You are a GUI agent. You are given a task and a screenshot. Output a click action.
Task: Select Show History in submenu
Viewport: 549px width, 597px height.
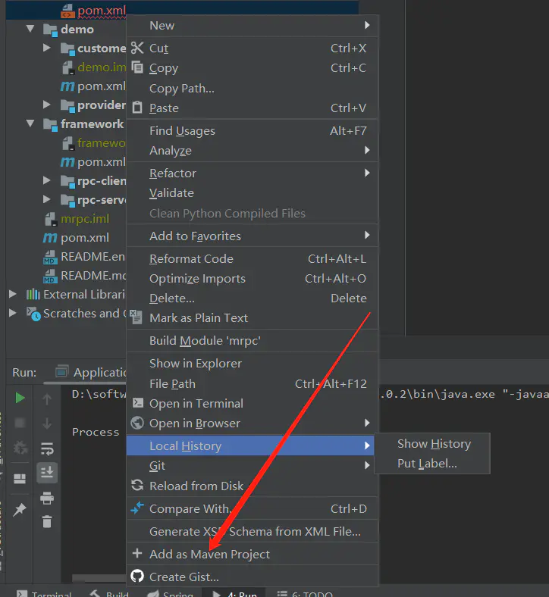click(x=434, y=444)
